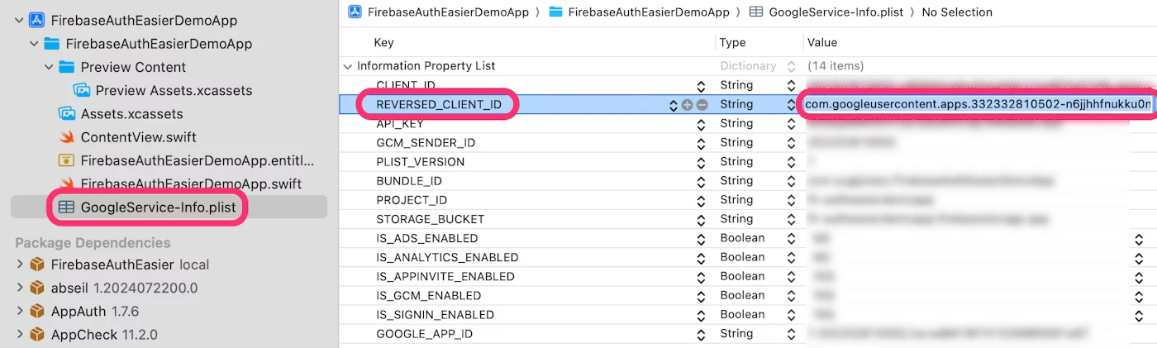Select Assets.xcassets in the navigator
The image size is (1157, 348).
pos(132,113)
